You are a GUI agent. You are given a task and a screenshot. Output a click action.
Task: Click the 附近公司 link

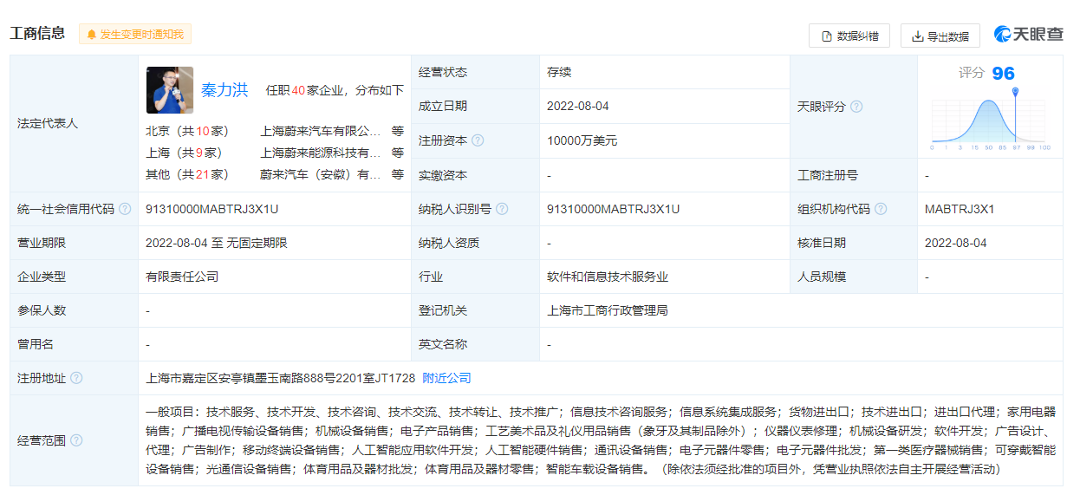tap(446, 378)
